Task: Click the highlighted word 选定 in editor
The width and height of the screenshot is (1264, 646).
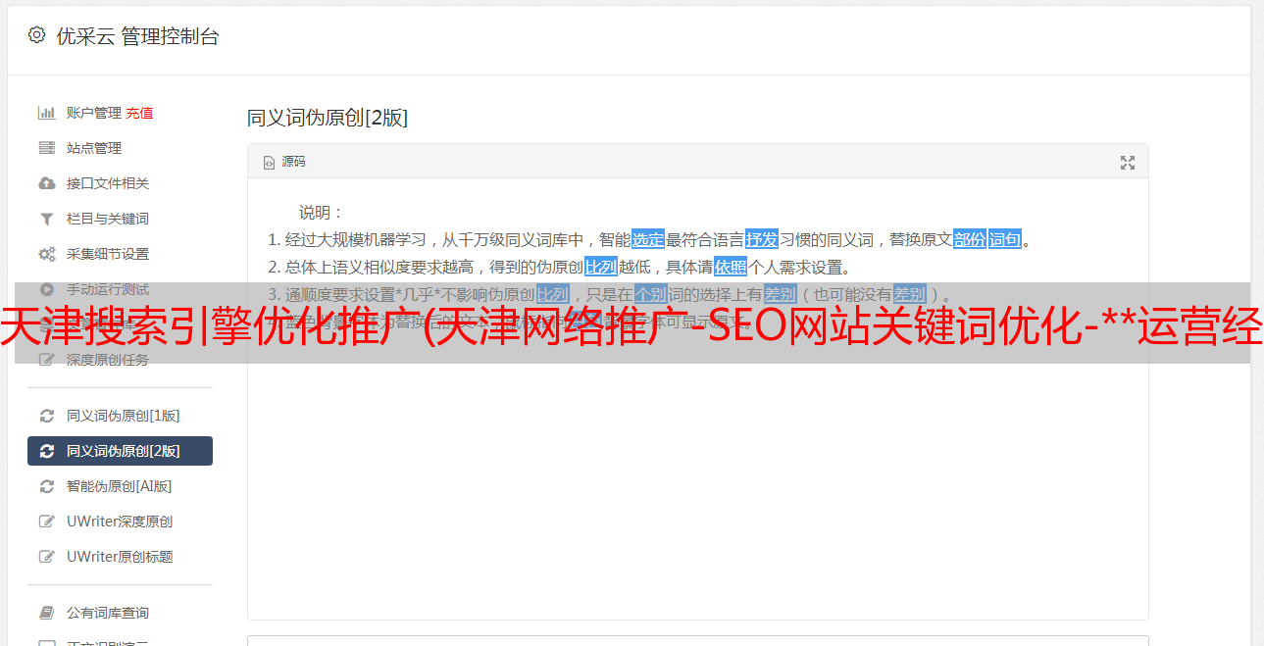Action: pyautogui.click(x=648, y=239)
